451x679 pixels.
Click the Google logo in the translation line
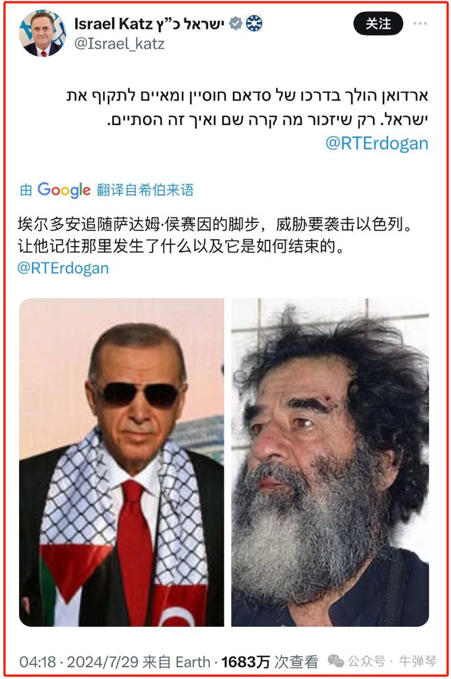(64, 189)
